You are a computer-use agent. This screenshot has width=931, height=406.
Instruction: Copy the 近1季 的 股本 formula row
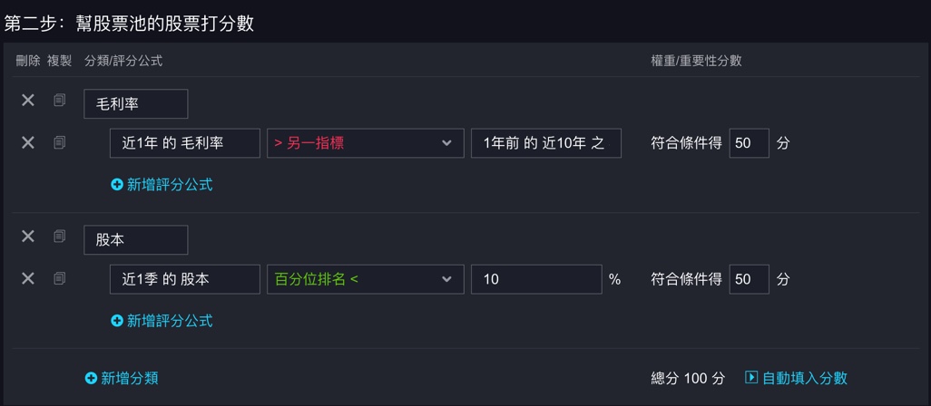coord(59,278)
